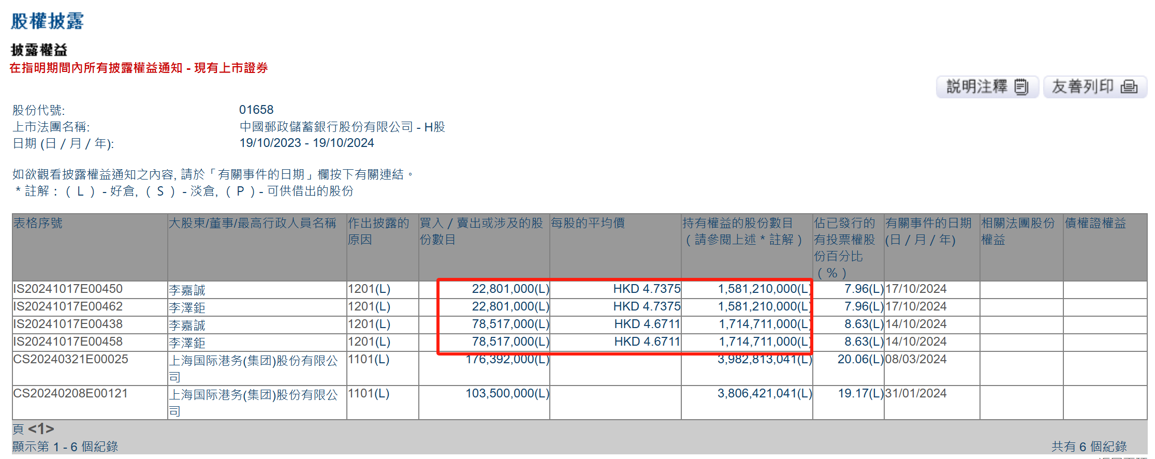Screen dimensions: 1155x459
Task: Sort by 大股東/董事/最高行政人員名稱 column header
Action: point(253,223)
